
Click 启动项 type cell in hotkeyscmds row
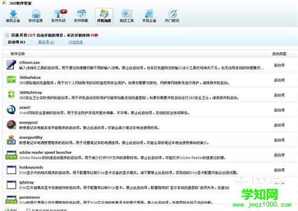click(279, 170)
